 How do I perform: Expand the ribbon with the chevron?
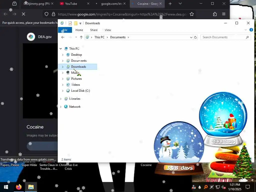click(x=246, y=30)
